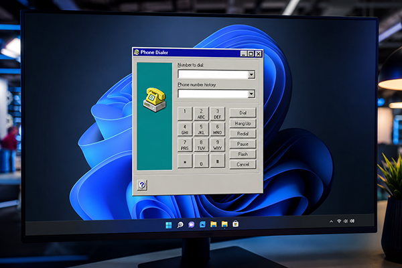Maximize the Phone Dialer window
Screen dimensions: 402x268
[251, 54]
